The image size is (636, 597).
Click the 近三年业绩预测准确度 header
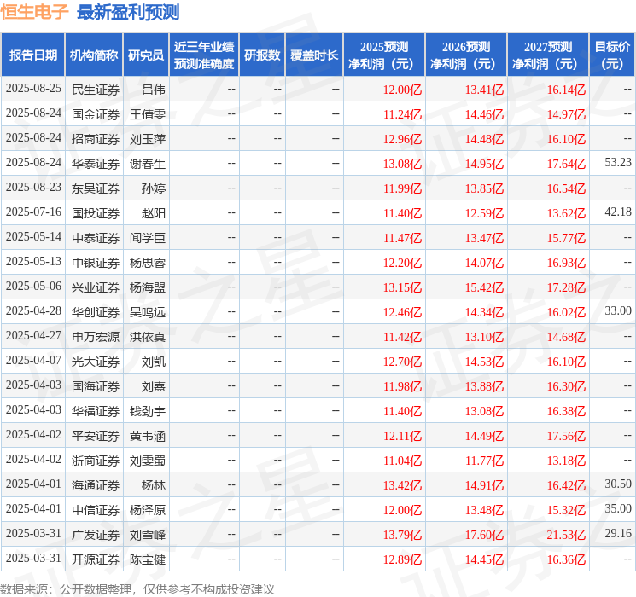[204, 55]
